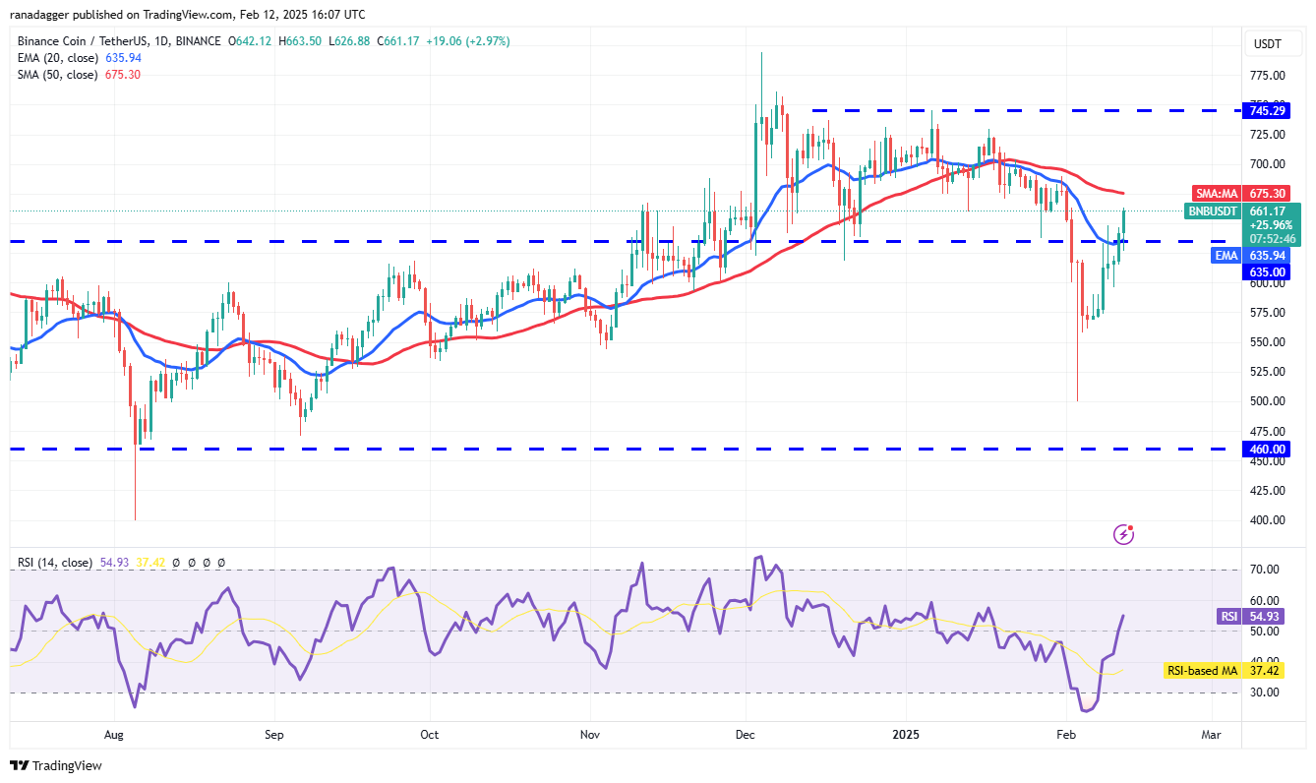Select the 2025 label on the time axis
The height and width of the screenshot is (783, 1316).
pos(906,735)
